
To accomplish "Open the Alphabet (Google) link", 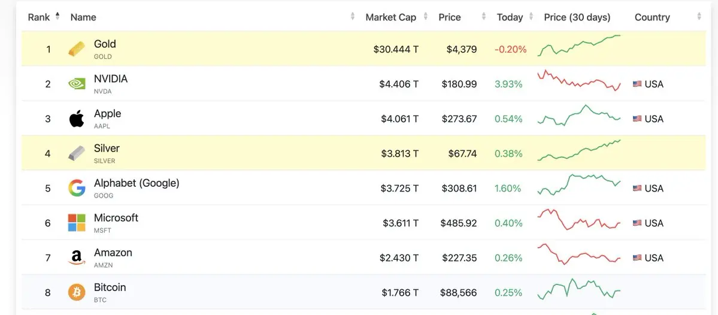I will pyautogui.click(x=137, y=183).
